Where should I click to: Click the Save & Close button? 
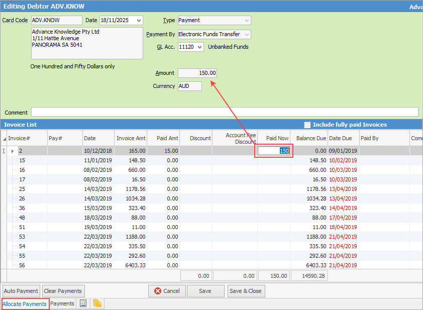(246, 291)
